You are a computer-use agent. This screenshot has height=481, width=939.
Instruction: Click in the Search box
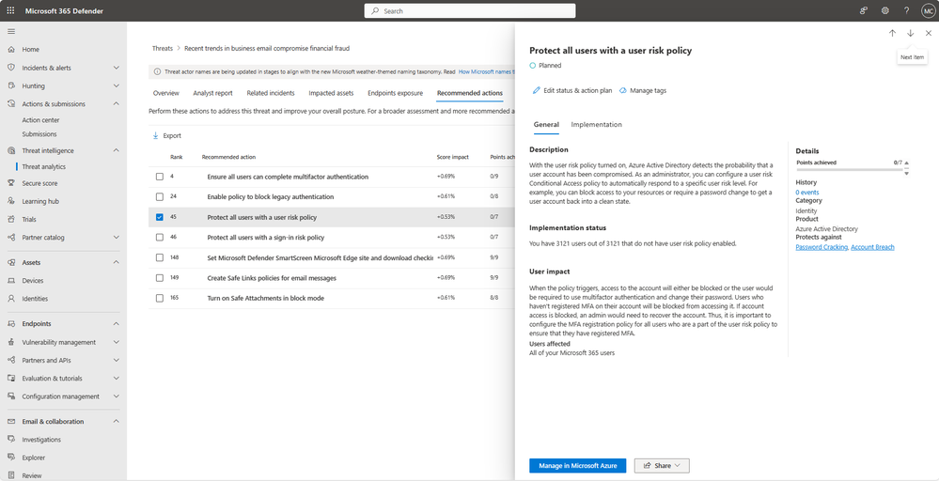pos(468,10)
